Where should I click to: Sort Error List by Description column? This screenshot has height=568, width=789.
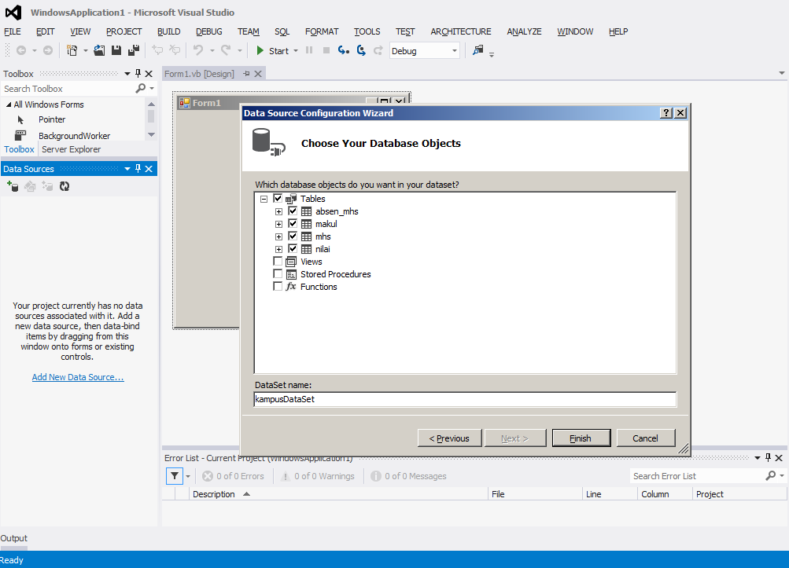[x=214, y=494]
